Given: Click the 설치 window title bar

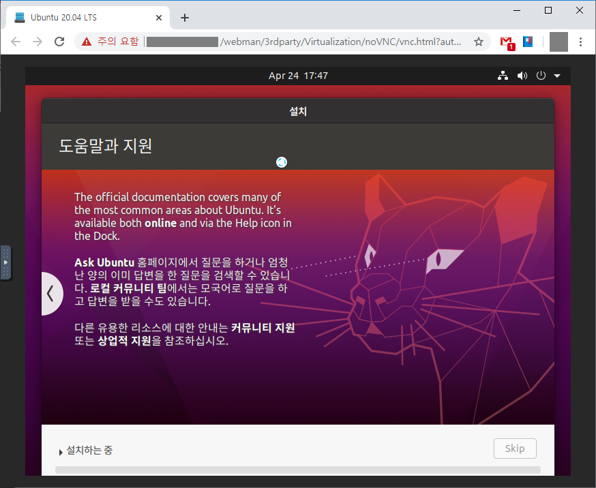Looking at the screenshot, I should click(298, 111).
